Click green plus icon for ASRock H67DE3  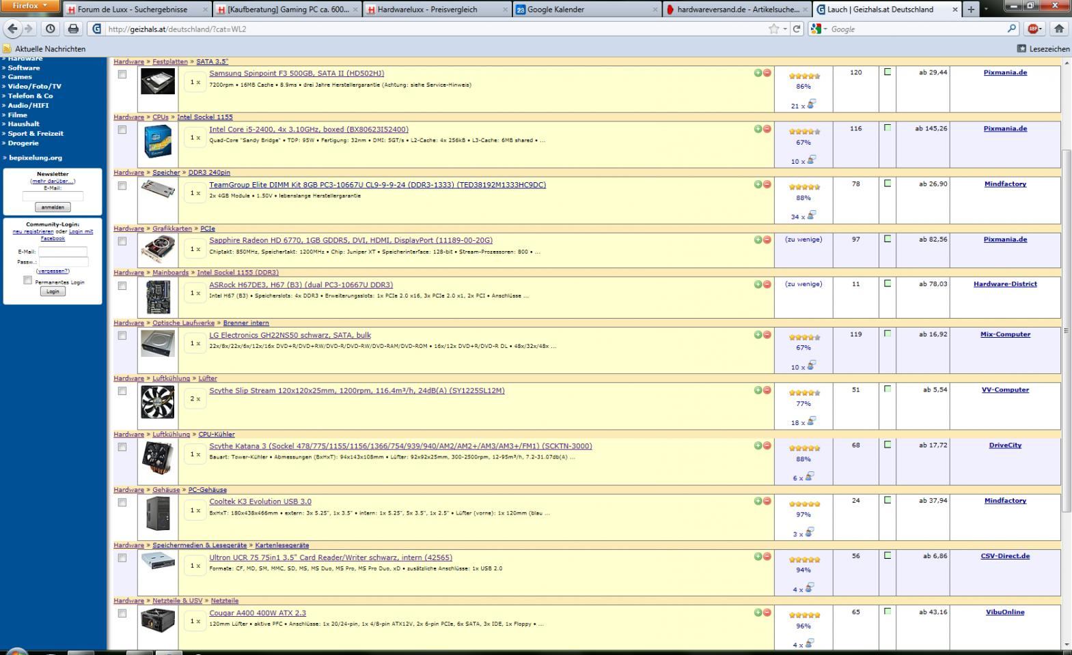pyautogui.click(x=758, y=285)
